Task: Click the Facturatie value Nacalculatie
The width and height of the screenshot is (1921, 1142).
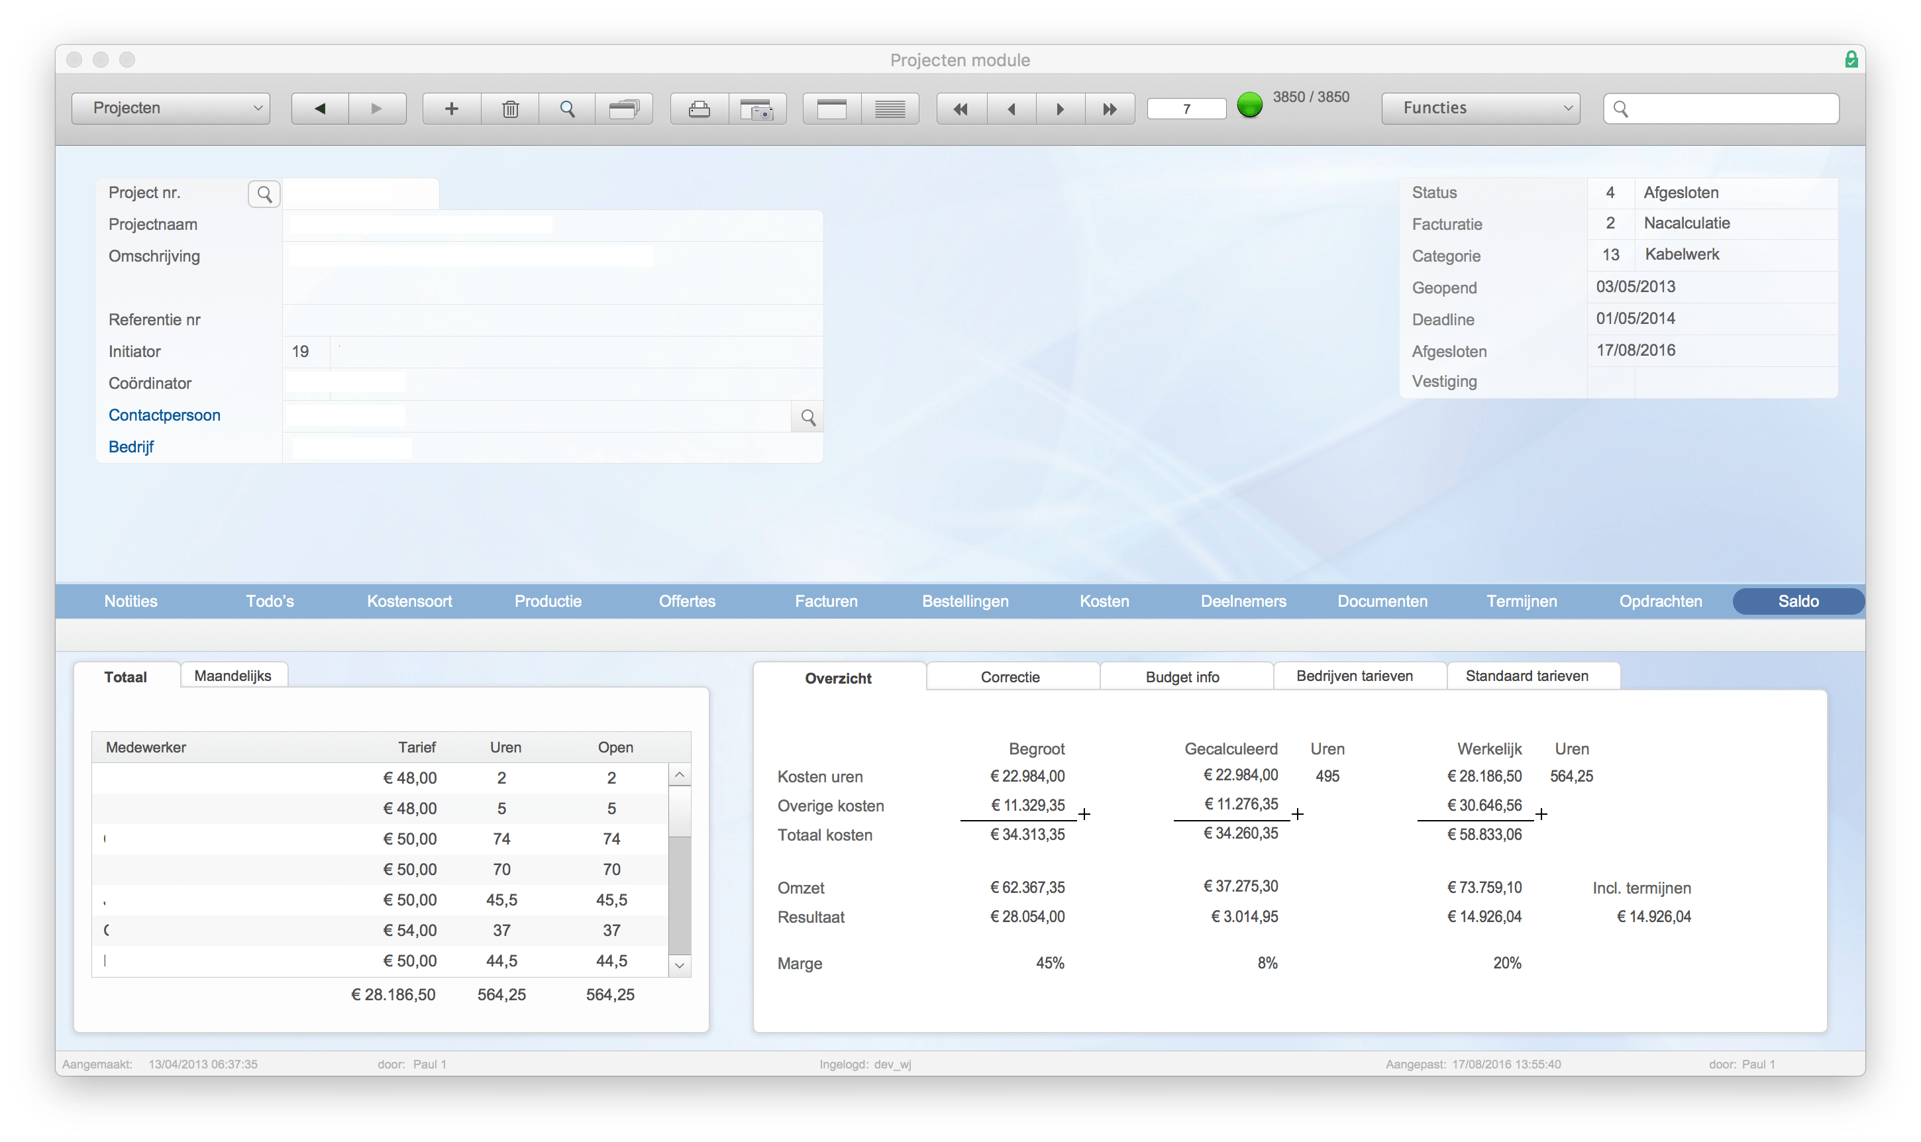Action: (1687, 223)
